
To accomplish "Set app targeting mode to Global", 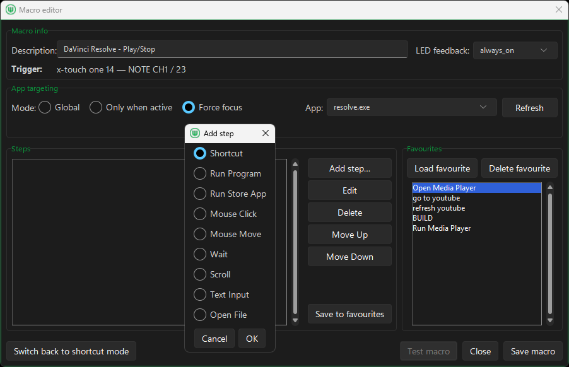I will coord(44,107).
